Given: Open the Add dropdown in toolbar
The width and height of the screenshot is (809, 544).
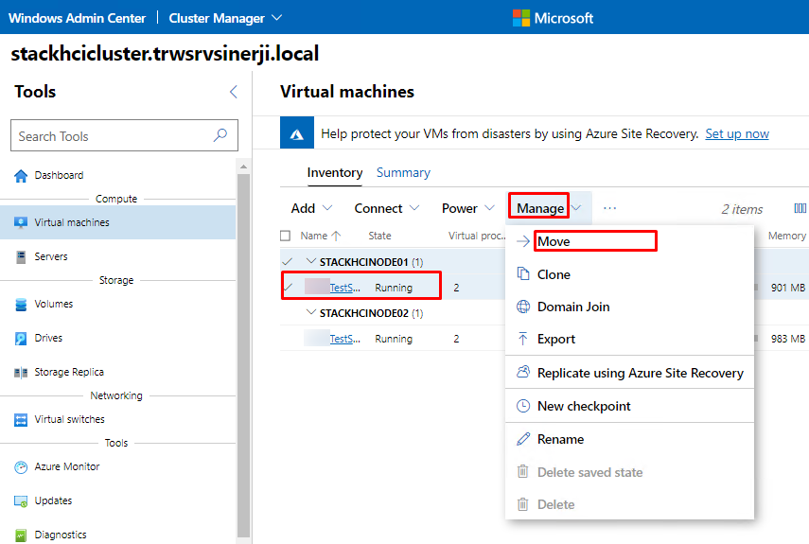Looking at the screenshot, I should point(311,208).
